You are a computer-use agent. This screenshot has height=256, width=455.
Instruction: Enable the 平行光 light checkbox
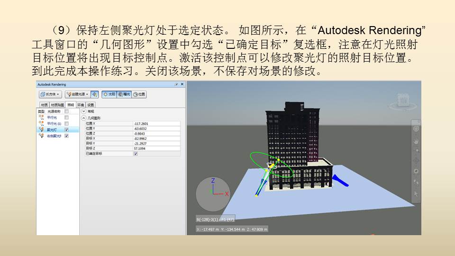tap(66, 118)
